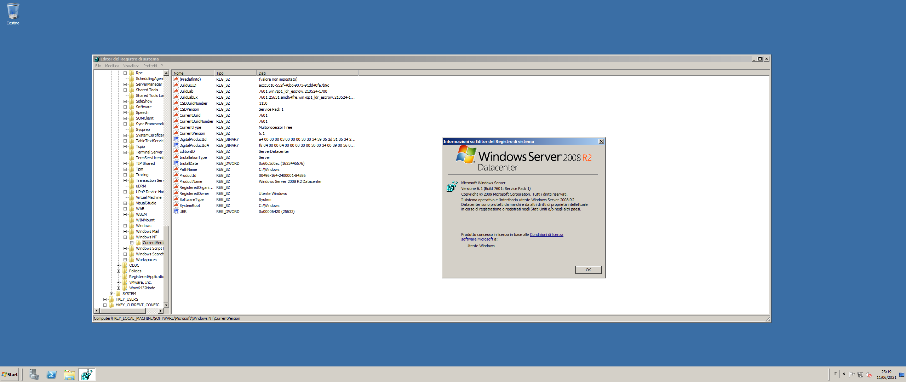Select the RegisteredOwner value row

265,193
